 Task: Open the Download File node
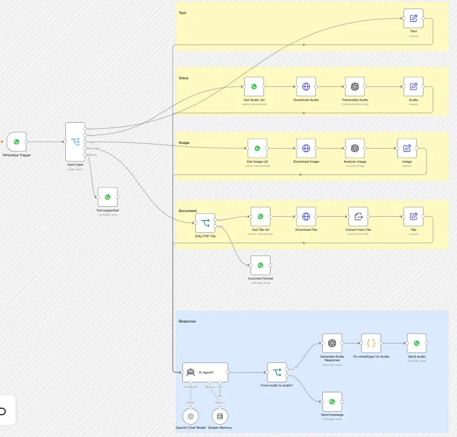pos(306,216)
